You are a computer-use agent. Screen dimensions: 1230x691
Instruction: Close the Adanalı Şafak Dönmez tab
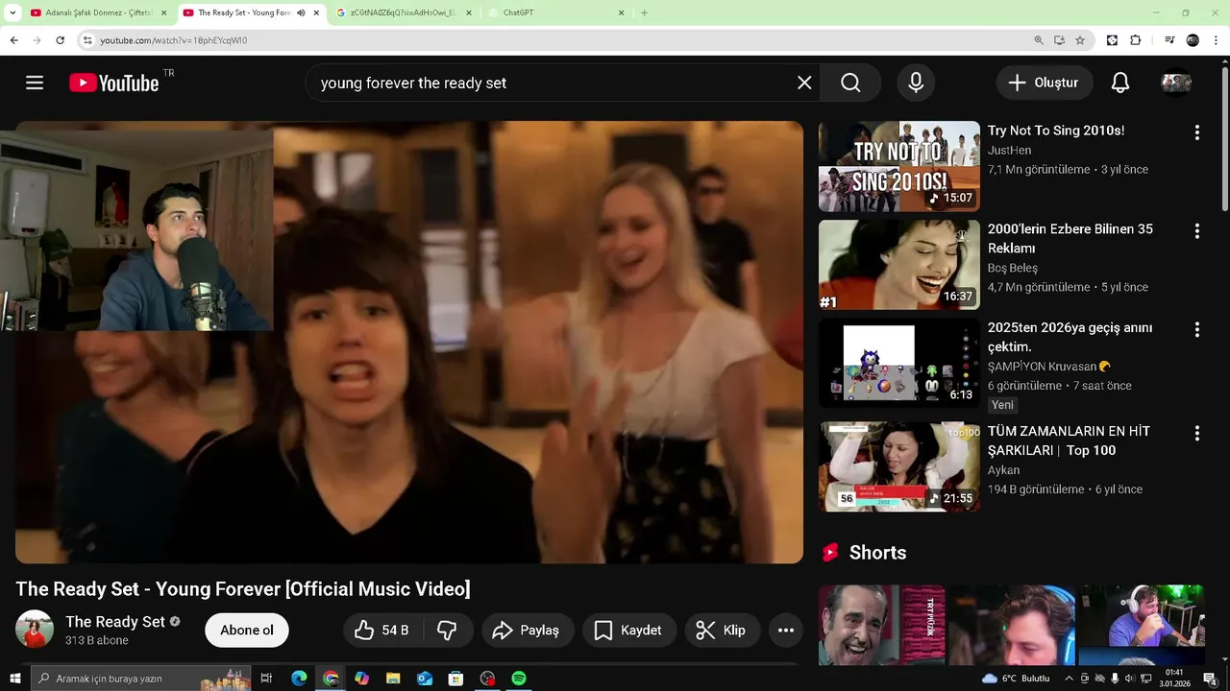164,12
